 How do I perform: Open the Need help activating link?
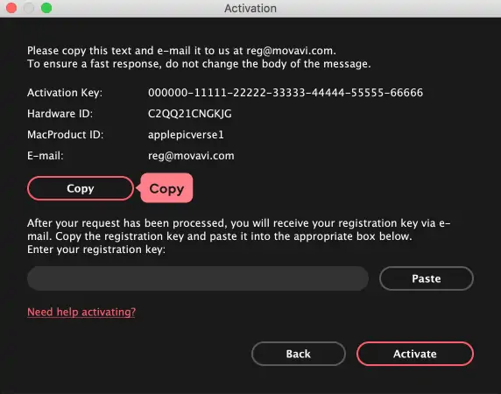81,312
